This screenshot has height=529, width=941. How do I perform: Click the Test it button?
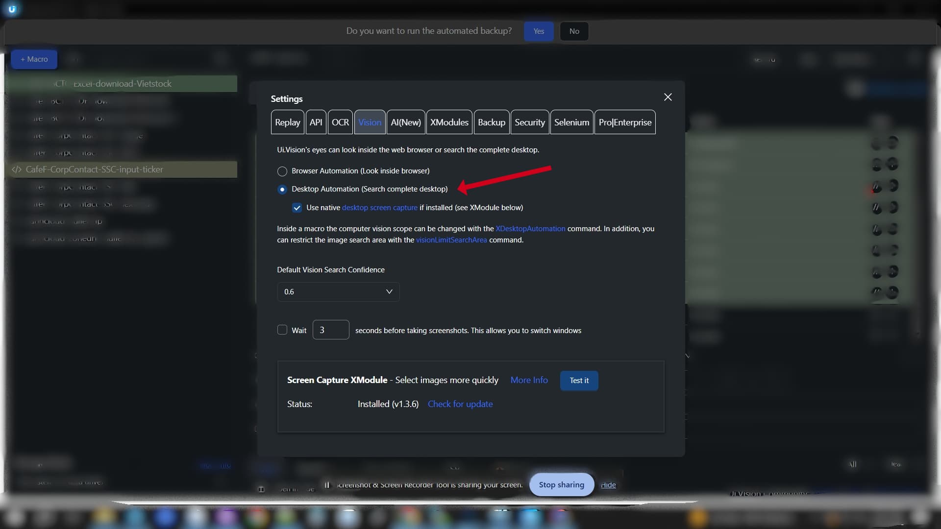579,381
